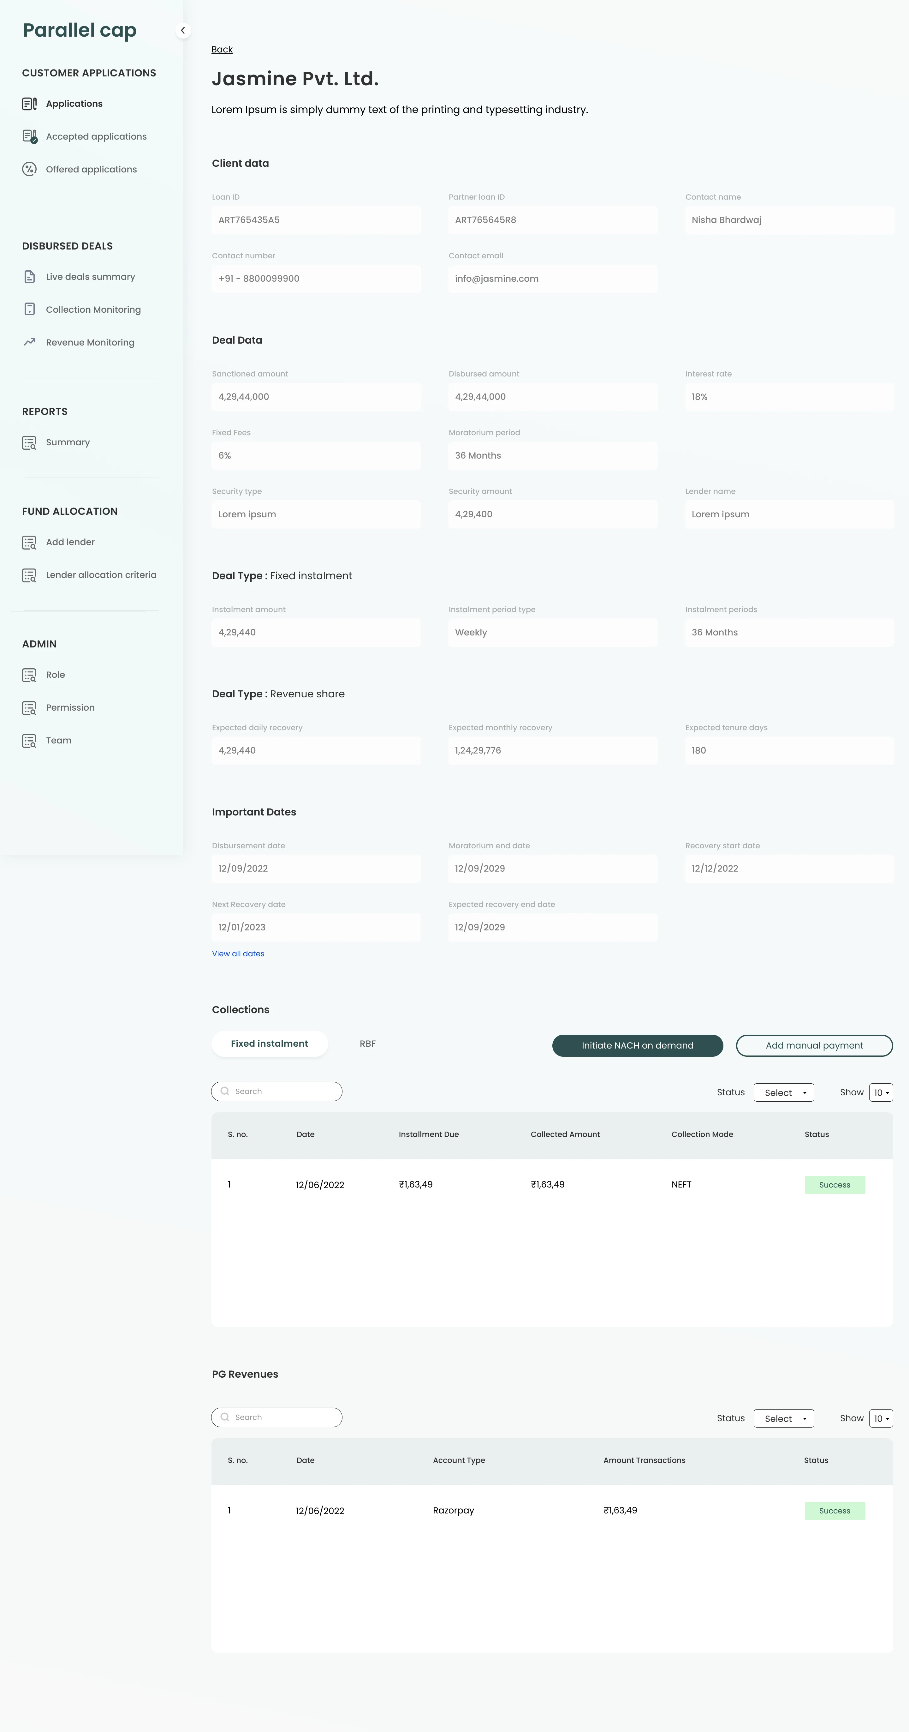Click the Role icon under Admin

point(30,675)
